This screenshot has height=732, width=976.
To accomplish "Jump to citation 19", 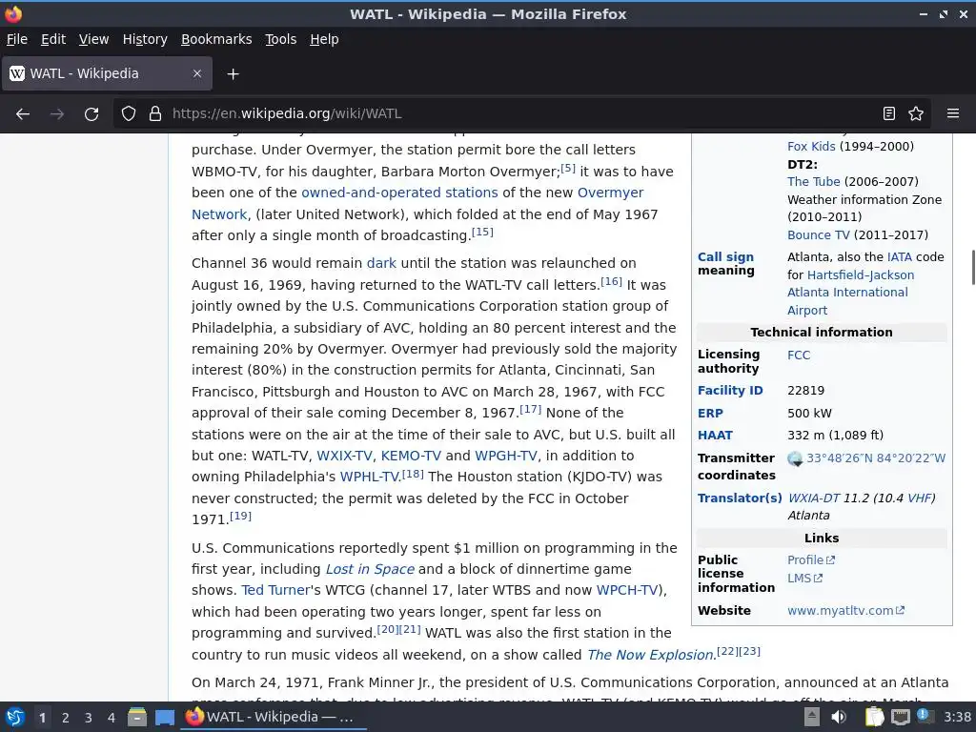I will click(241, 516).
